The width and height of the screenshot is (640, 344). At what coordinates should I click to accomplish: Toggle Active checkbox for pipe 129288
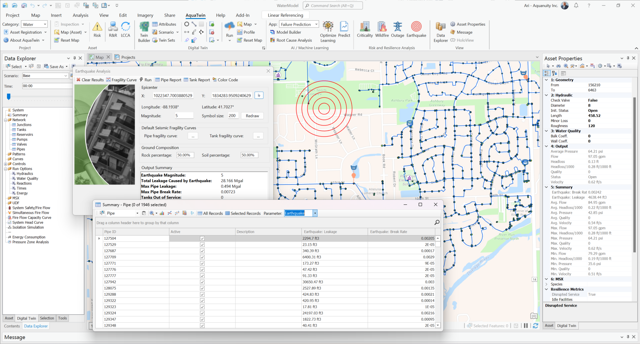pos(202,294)
